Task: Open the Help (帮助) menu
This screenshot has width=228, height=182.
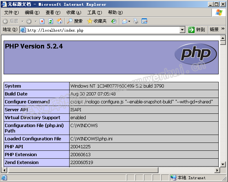Action: [115, 13]
